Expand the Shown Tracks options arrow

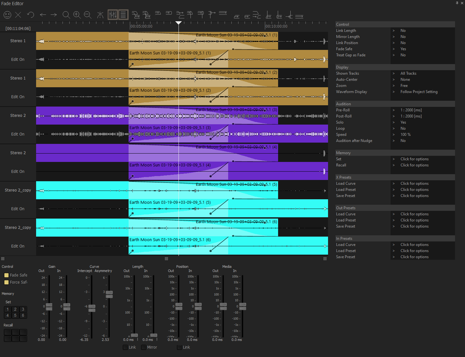pyautogui.click(x=393, y=73)
